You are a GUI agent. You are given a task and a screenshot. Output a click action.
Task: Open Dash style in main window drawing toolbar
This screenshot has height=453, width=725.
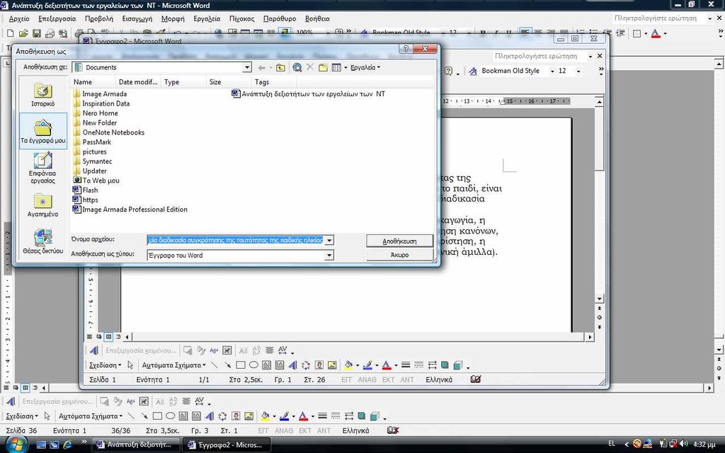[336, 416]
